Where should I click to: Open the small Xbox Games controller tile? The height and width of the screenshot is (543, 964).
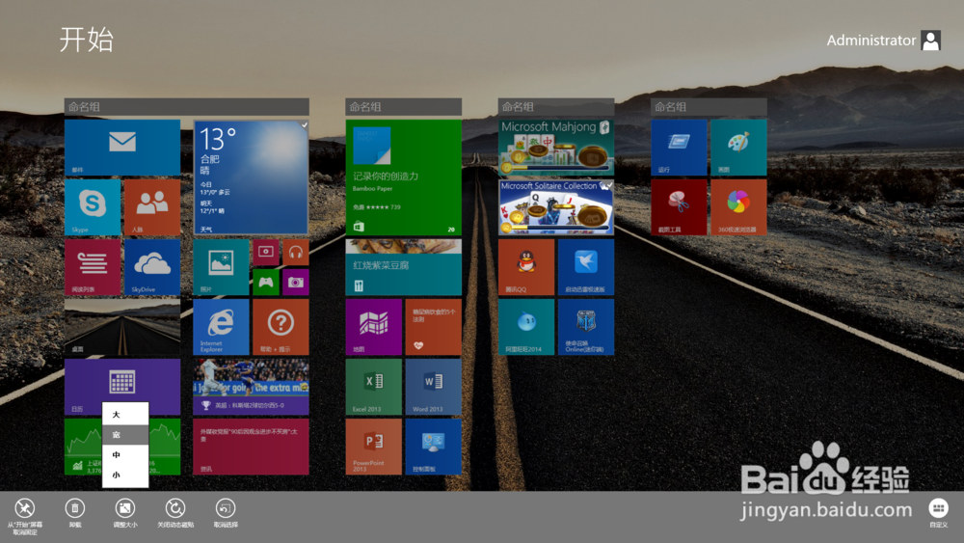point(266,283)
